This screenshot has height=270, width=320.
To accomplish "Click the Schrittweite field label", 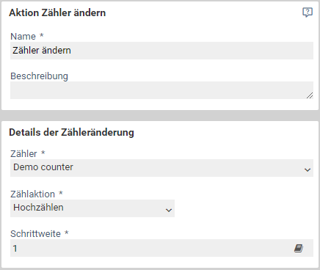I will pyautogui.click(x=35, y=234).
